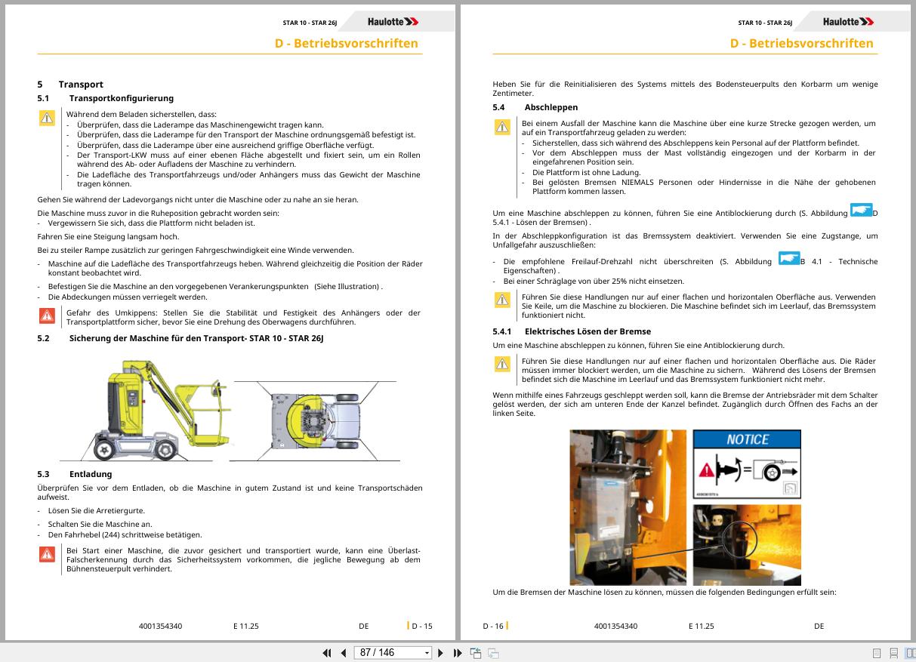Click the '5.3 Entladung' heading
The width and height of the screenshot is (916, 662).
click(75, 474)
